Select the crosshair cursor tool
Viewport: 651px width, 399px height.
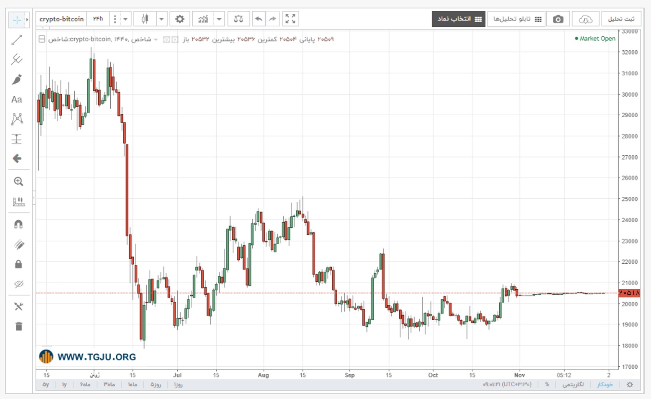click(17, 20)
